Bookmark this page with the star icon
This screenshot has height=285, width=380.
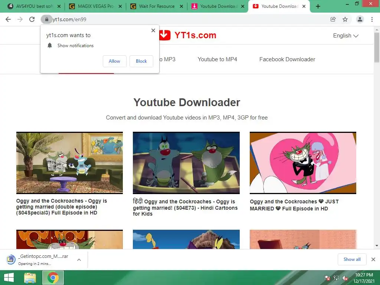click(x=345, y=19)
